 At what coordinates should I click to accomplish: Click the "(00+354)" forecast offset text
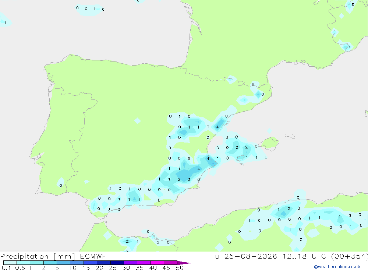point(350,256)
